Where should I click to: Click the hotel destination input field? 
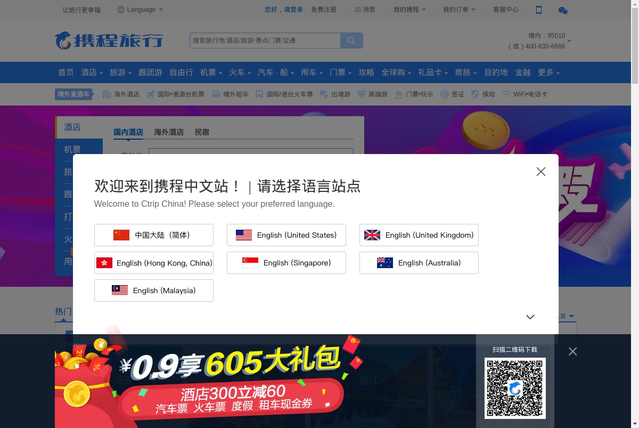251,152
